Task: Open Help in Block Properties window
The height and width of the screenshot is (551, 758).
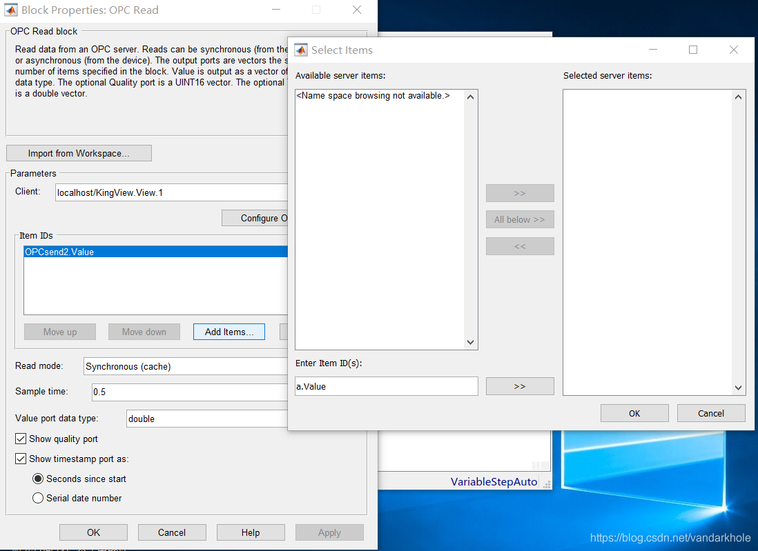Action: pyautogui.click(x=251, y=532)
